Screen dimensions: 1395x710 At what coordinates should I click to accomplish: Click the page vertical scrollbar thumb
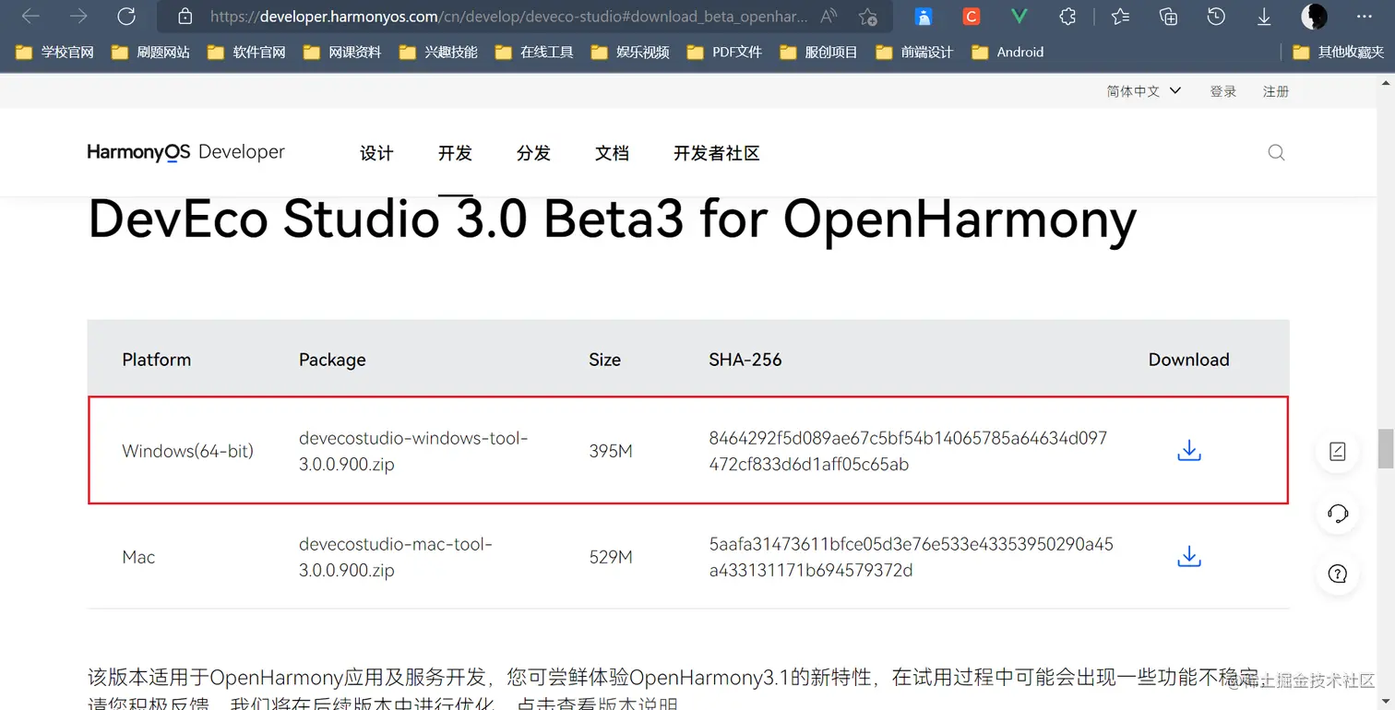click(1386, 449)
